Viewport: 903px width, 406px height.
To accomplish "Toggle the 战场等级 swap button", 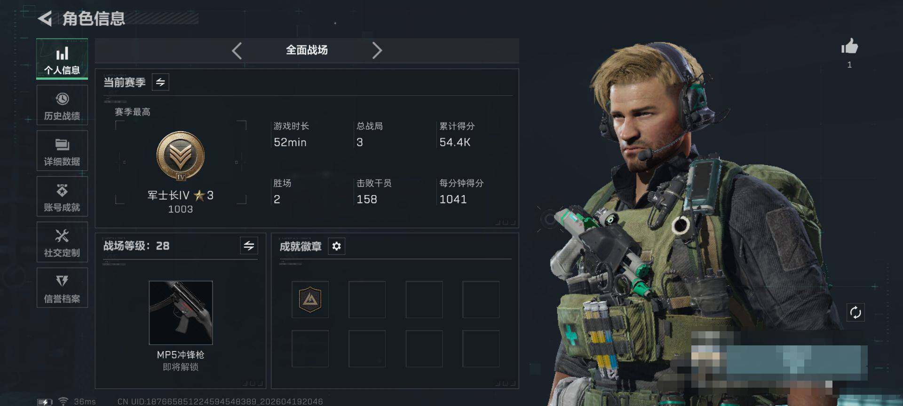I will 249,245.
